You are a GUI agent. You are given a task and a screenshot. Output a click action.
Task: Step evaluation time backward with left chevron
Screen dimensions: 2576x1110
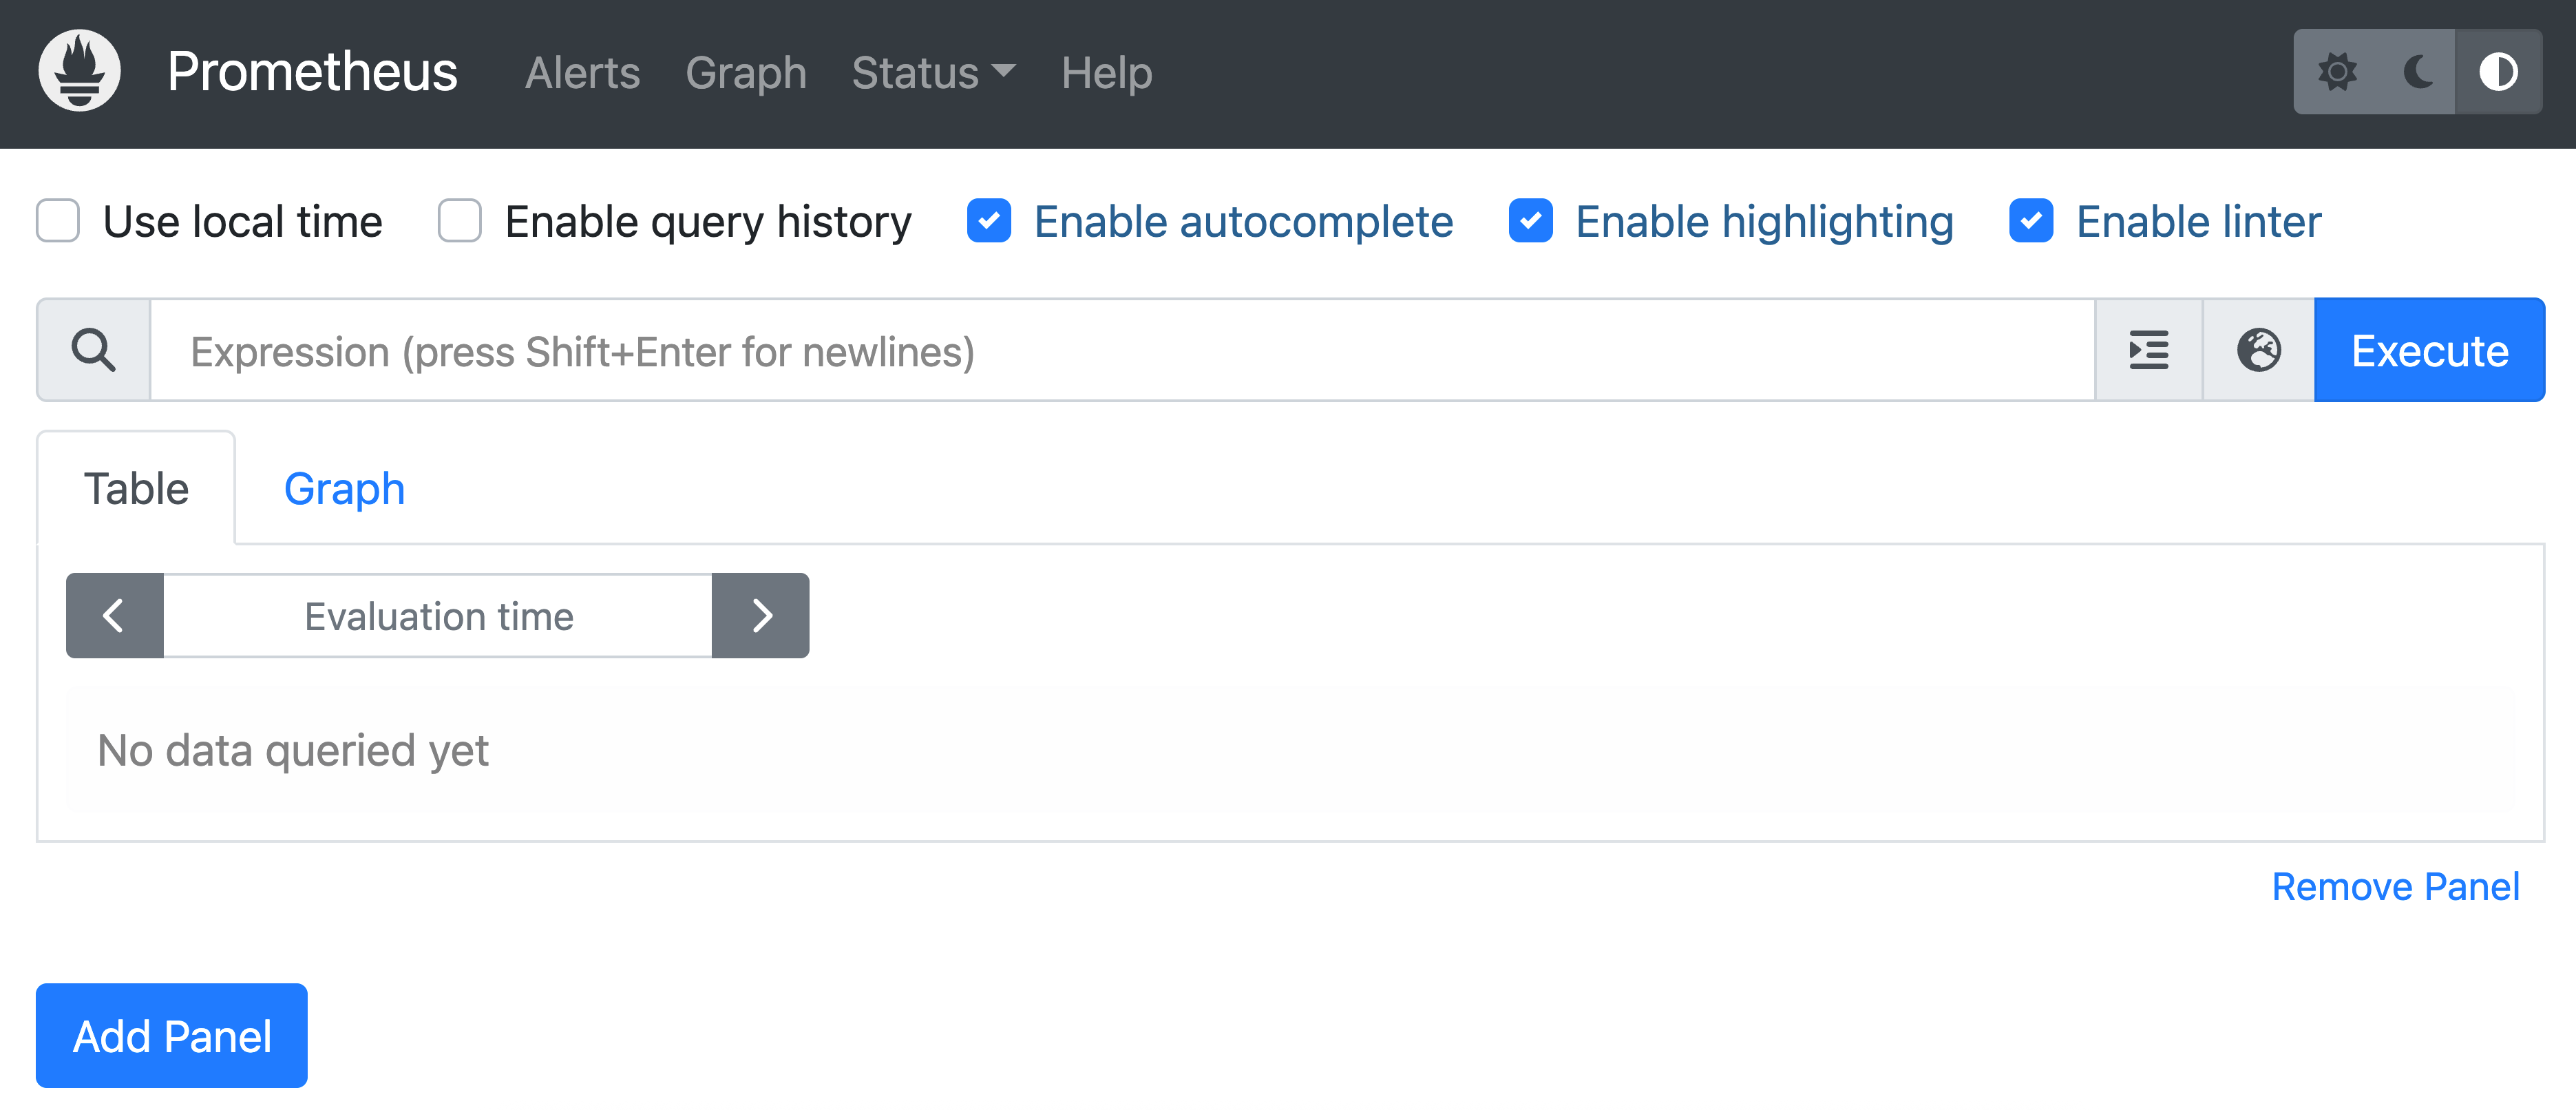coord(115,616)
